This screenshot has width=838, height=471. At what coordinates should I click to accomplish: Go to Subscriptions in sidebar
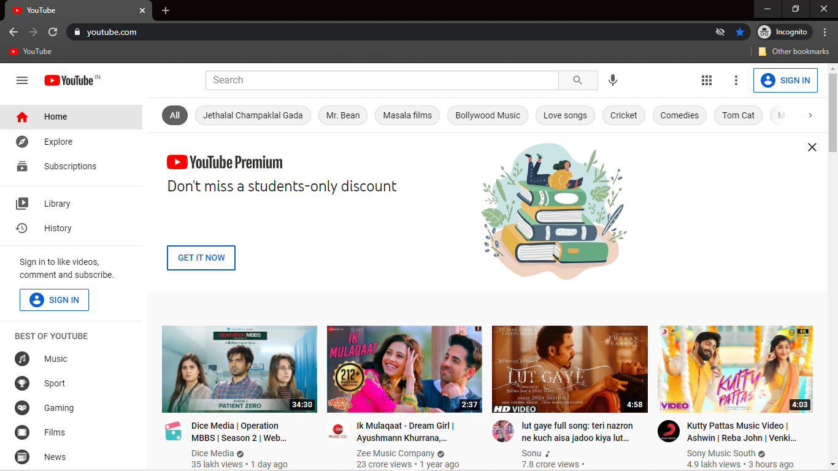(71, 166)
